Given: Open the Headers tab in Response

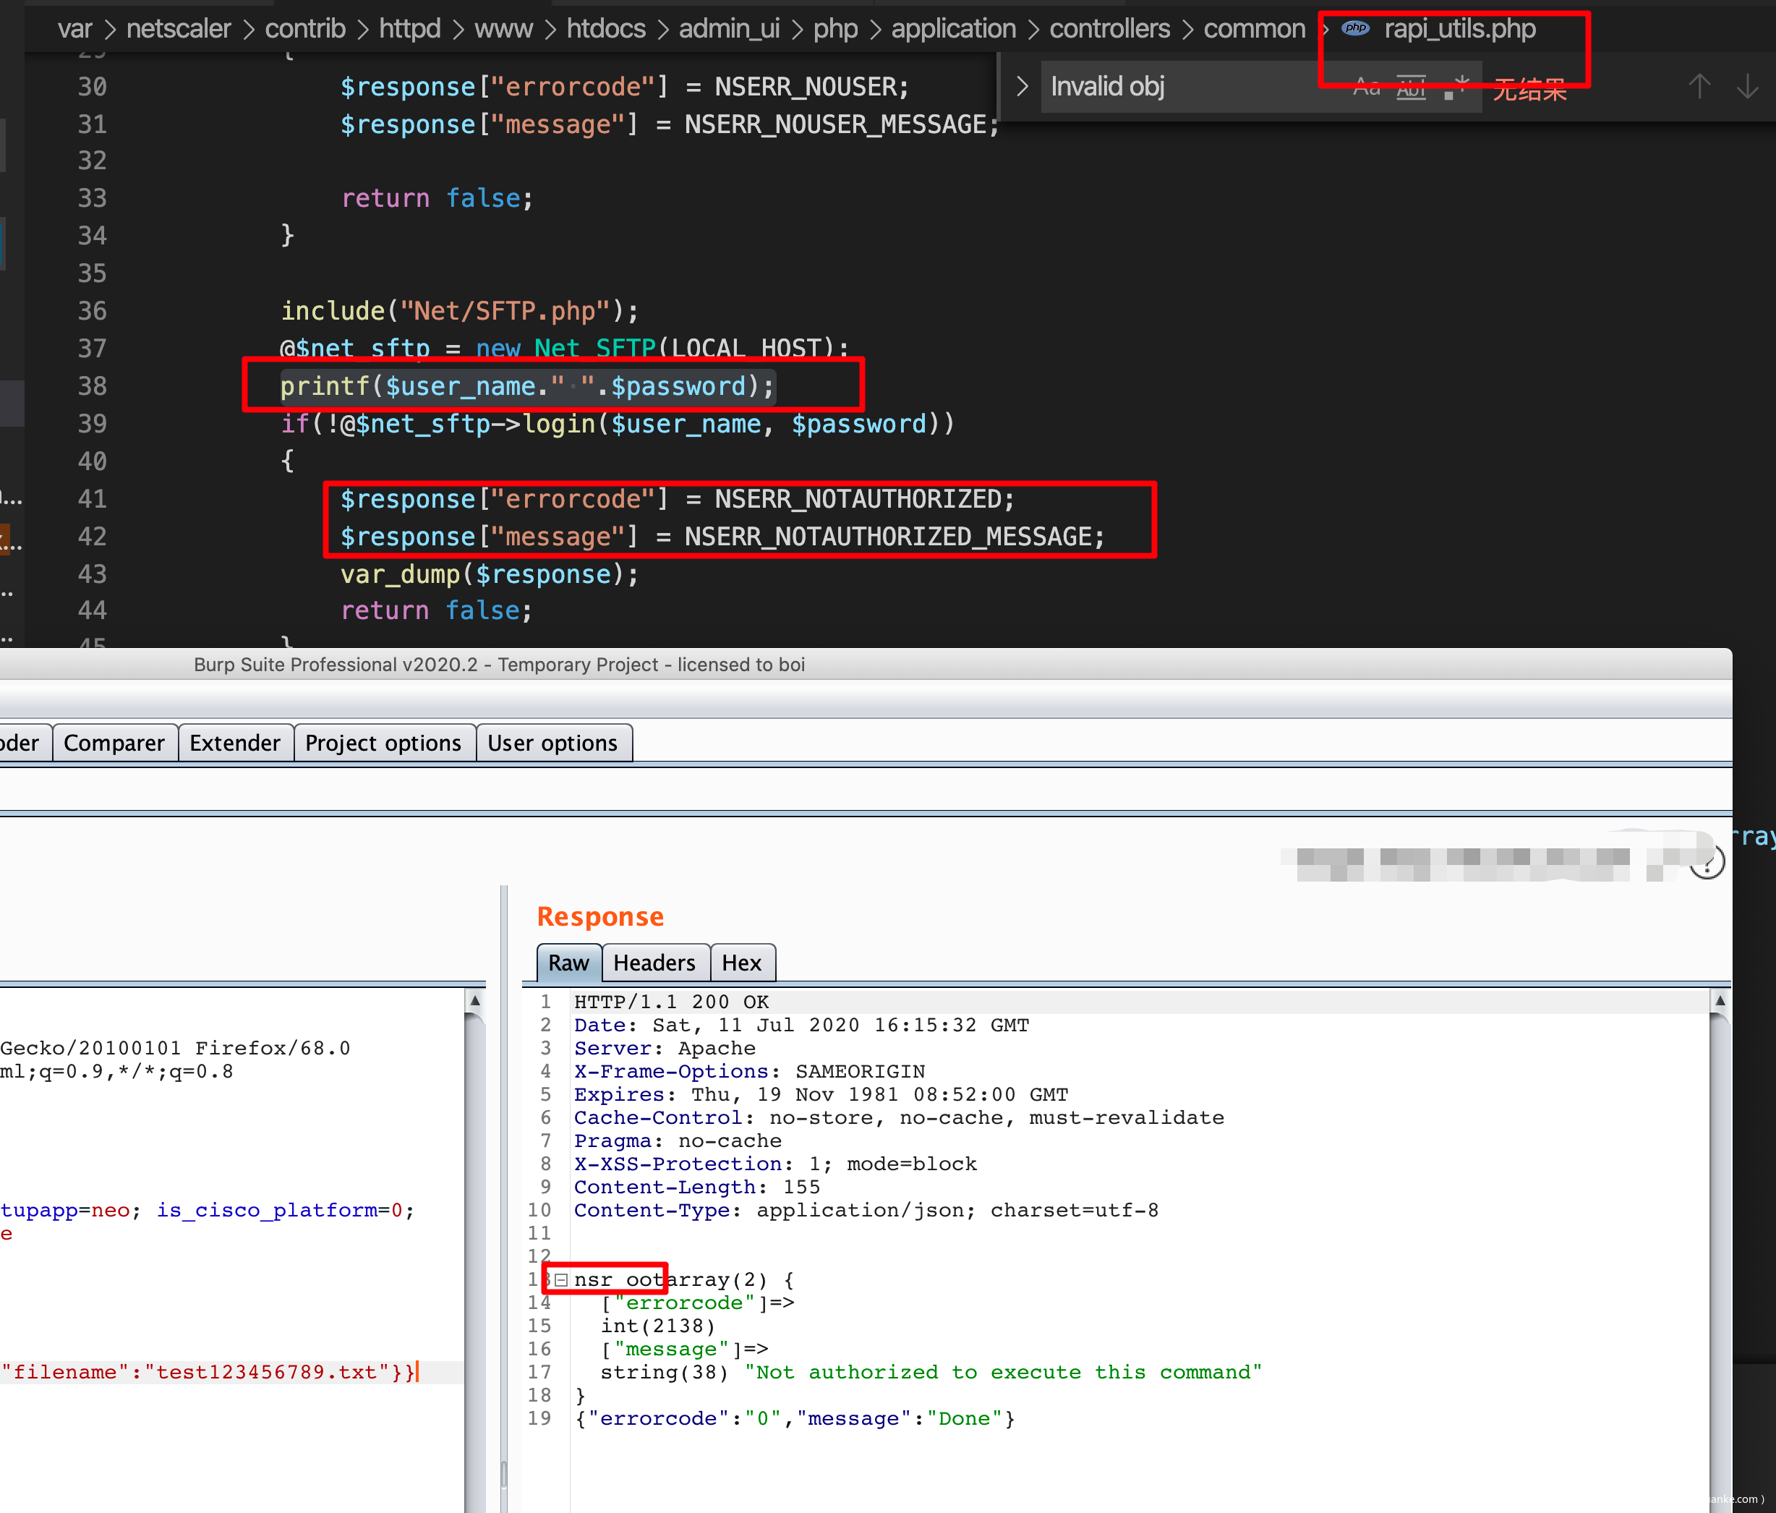Looking at the screenshot, I should [x=654, y=963].
